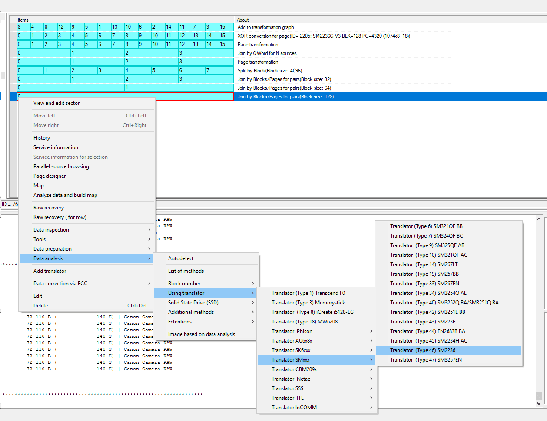Select Image based on data analysis
The width and height of the screenshot is (547, 421).
pyautogui.click(x=206, y=334)
